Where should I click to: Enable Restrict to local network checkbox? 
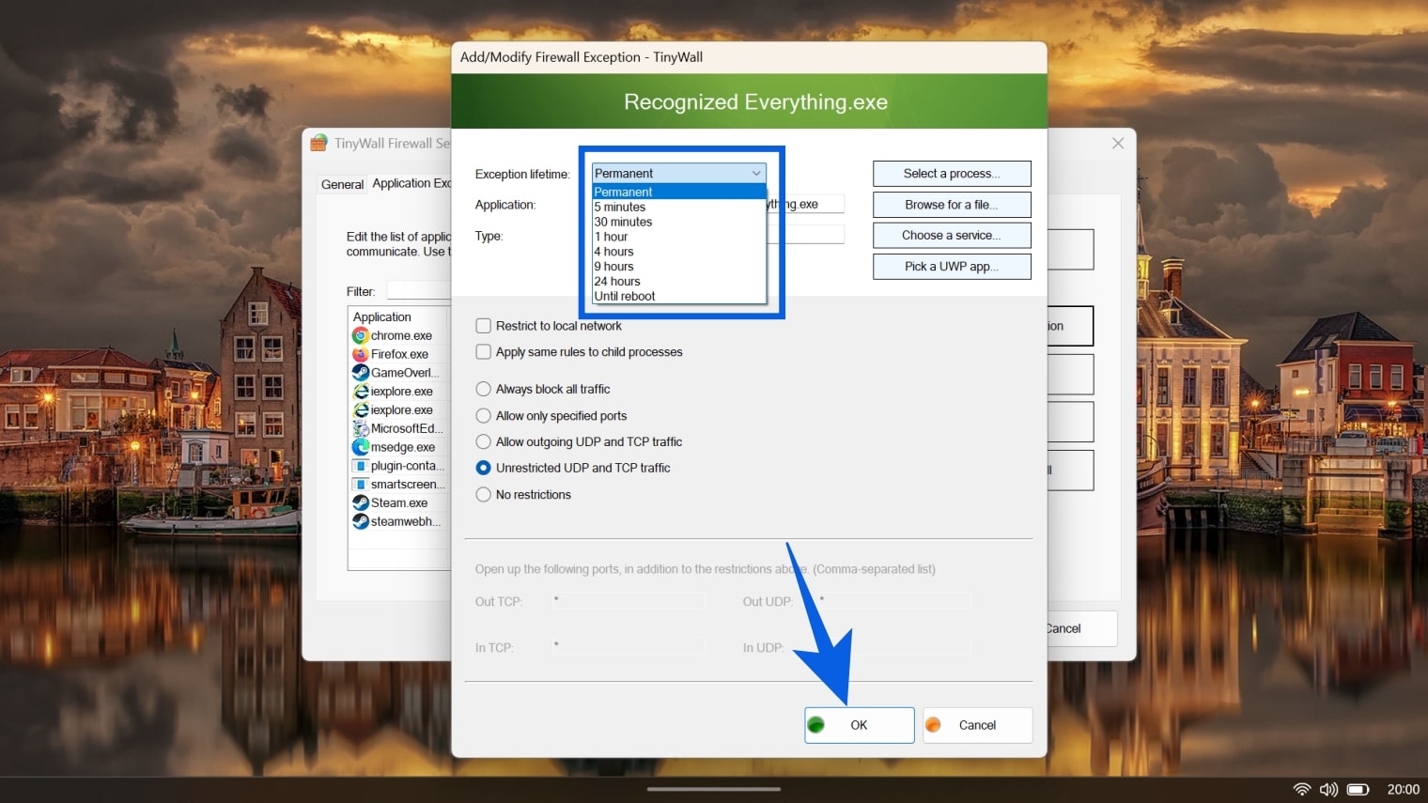click(484, 326)
